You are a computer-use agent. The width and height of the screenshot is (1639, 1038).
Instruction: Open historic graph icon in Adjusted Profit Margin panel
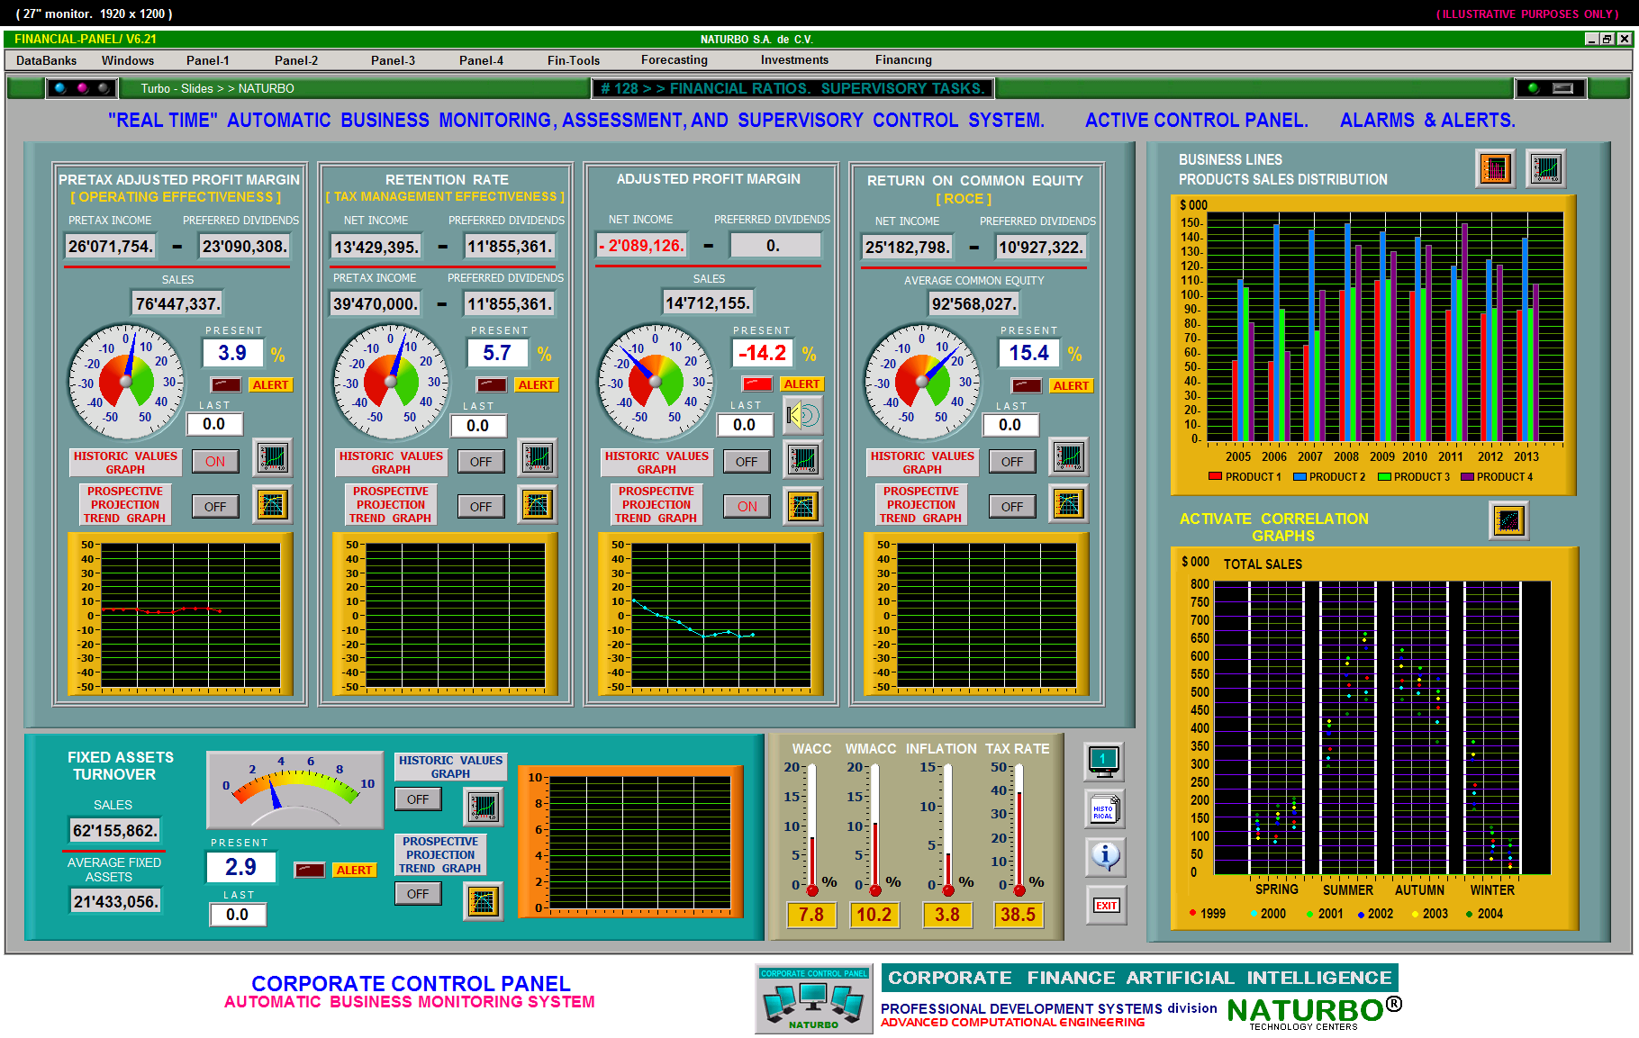[803, 459]
